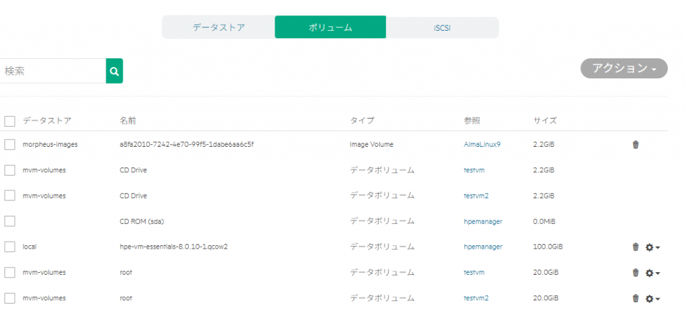The width and height of the screenshot is (686, 323).
Task: Open gear menu for hpe-vm-essentials qcow2 volume
Action: coord(653,247)
